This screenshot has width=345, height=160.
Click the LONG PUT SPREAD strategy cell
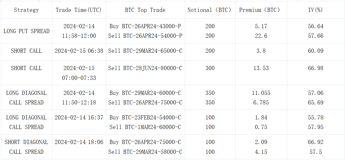pos(26,31)
